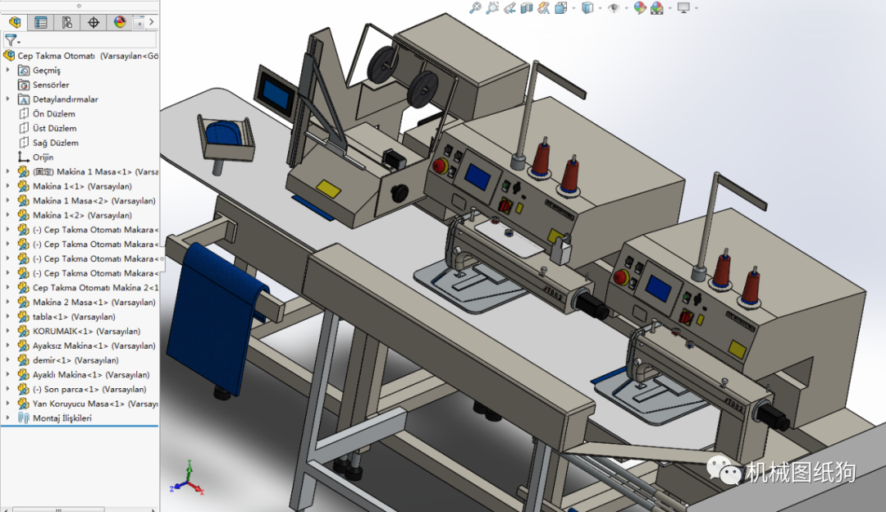Select the Ön Düzlem plane
Viewport: 886px width, 512px height.
tap(47, 113)
